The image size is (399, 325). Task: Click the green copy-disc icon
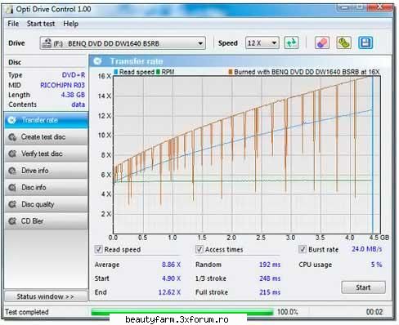(x=343, y=42)
